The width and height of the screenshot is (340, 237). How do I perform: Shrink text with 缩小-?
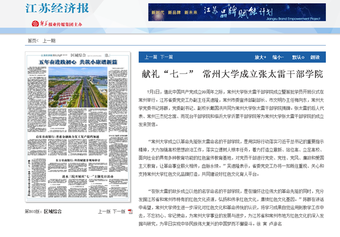click(278, 57)
